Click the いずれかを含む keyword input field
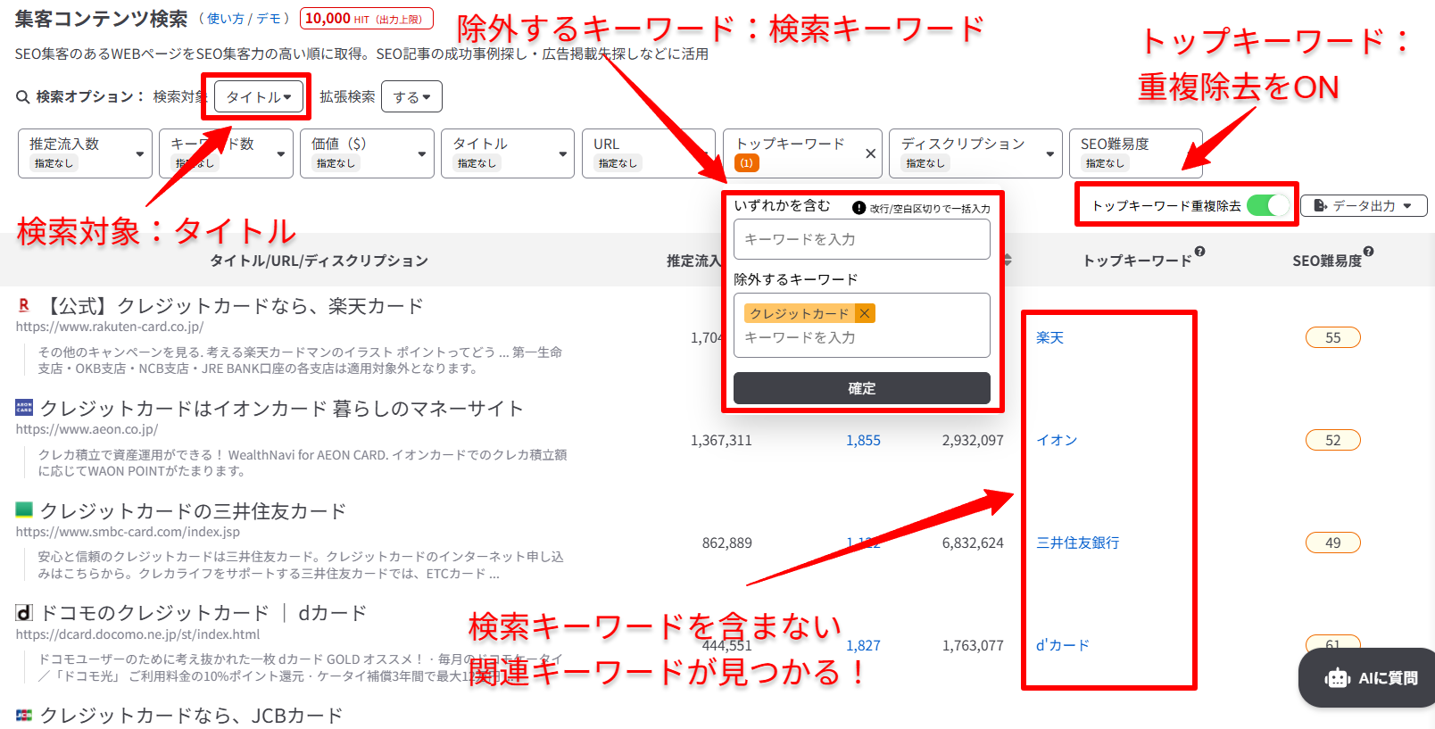Image resolution: width=1435 pixels, height=729 pixels. tap(862, 239)
